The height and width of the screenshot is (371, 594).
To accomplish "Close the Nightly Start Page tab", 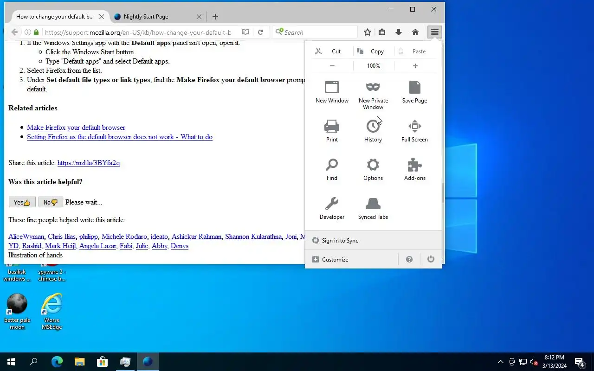I will (199, 17).
